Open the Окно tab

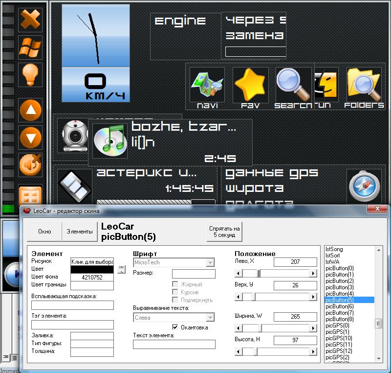tap(44, 232)
